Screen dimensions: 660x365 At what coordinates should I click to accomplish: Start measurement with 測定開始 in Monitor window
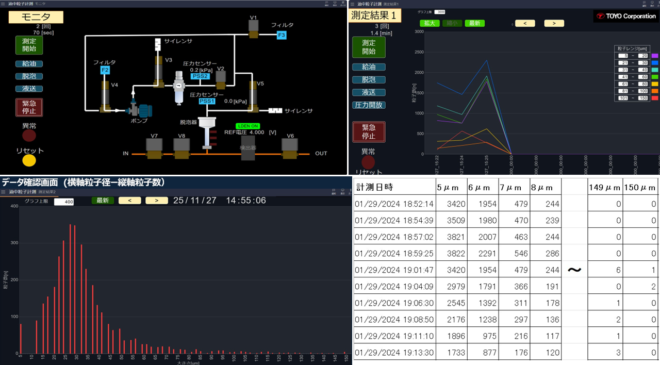[29, 45]
